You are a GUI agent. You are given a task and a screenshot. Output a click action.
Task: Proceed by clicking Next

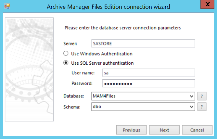pos(164,130)
